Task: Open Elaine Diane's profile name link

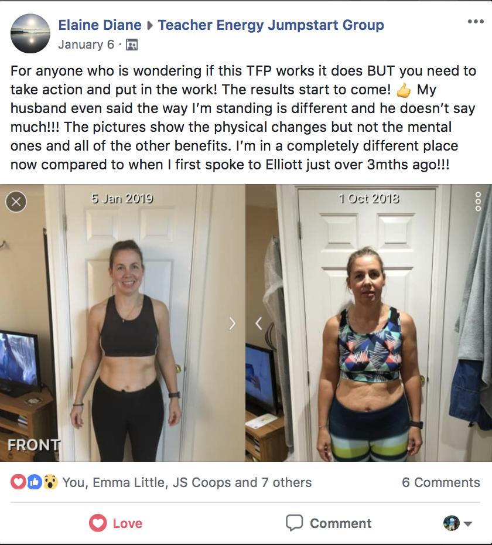Action: click(x=100, y=25)
